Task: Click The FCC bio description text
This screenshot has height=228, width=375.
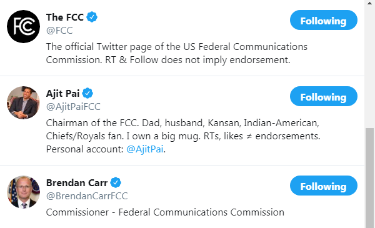Action: pos(177,53)
